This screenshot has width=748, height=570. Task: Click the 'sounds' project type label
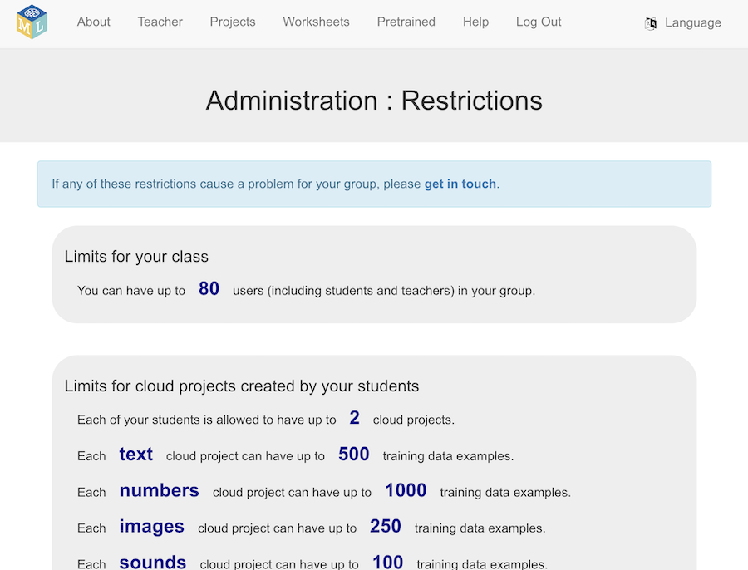(153, 563)
